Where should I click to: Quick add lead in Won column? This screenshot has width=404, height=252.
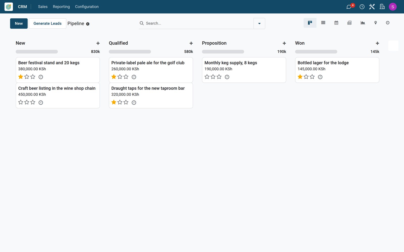pos(377,43)
